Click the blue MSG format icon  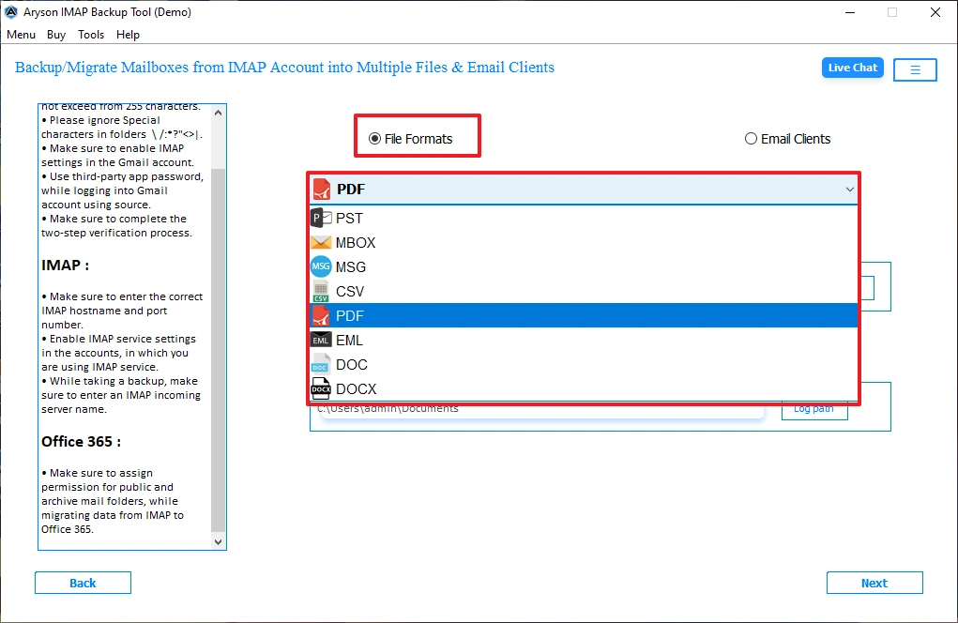point(320,266)
